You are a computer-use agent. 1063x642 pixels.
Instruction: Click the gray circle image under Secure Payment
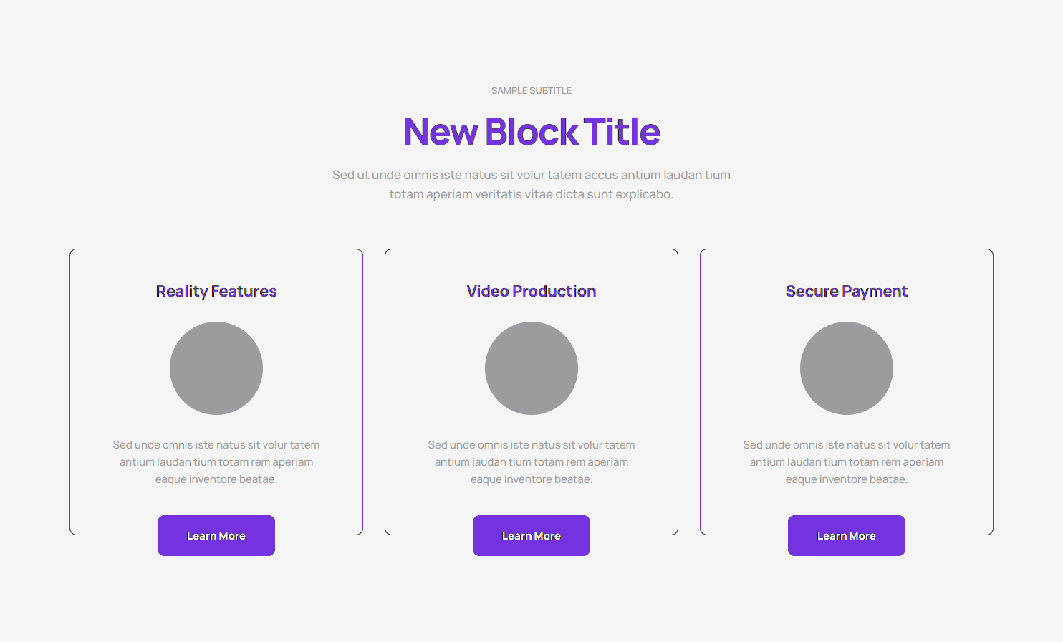(847, 368)
